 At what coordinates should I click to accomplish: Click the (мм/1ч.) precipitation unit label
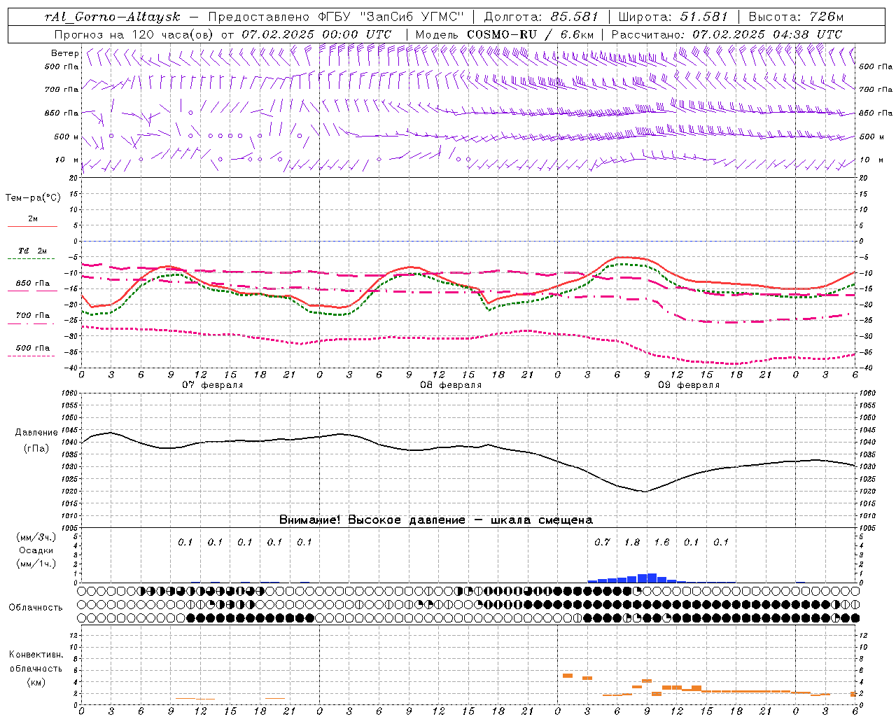tap(36, 564)
